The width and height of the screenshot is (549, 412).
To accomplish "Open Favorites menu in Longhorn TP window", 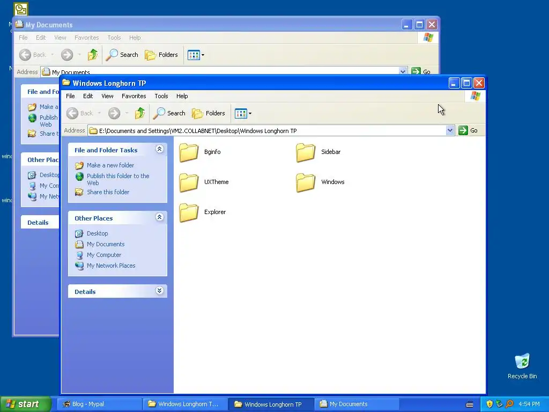I will coord(133,96).
